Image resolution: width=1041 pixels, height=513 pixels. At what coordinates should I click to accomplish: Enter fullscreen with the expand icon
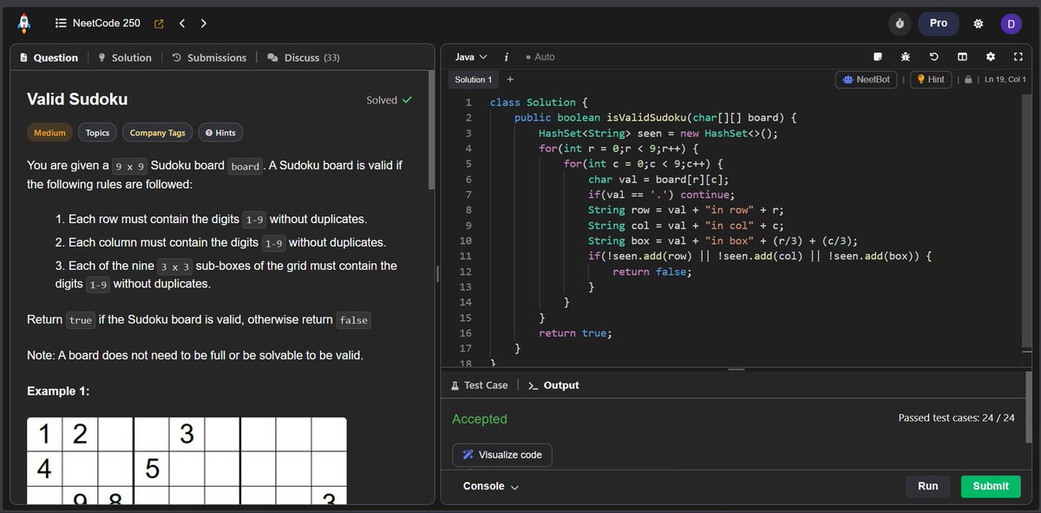point(1018,56)
